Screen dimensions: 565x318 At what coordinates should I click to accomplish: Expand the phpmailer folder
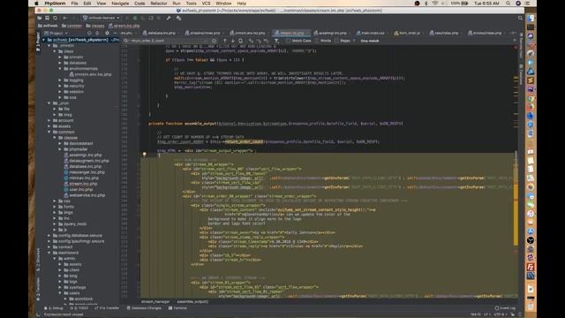(x=61, y=149)
